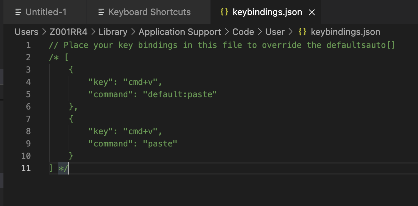Click the braces icon on keybindings.json tab
Viewport: 418px width, 206px height.
(225, 12)
